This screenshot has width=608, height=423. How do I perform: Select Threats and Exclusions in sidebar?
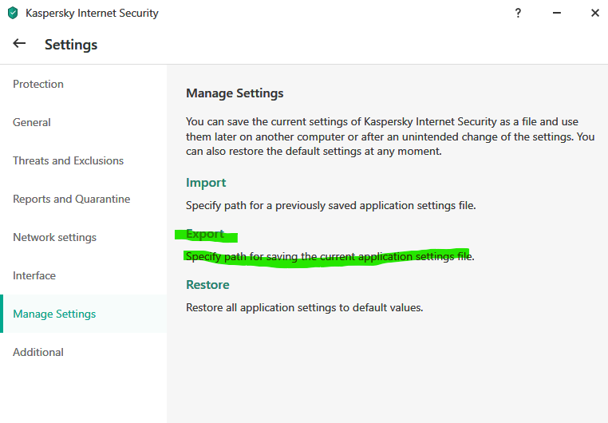(68, 160)
